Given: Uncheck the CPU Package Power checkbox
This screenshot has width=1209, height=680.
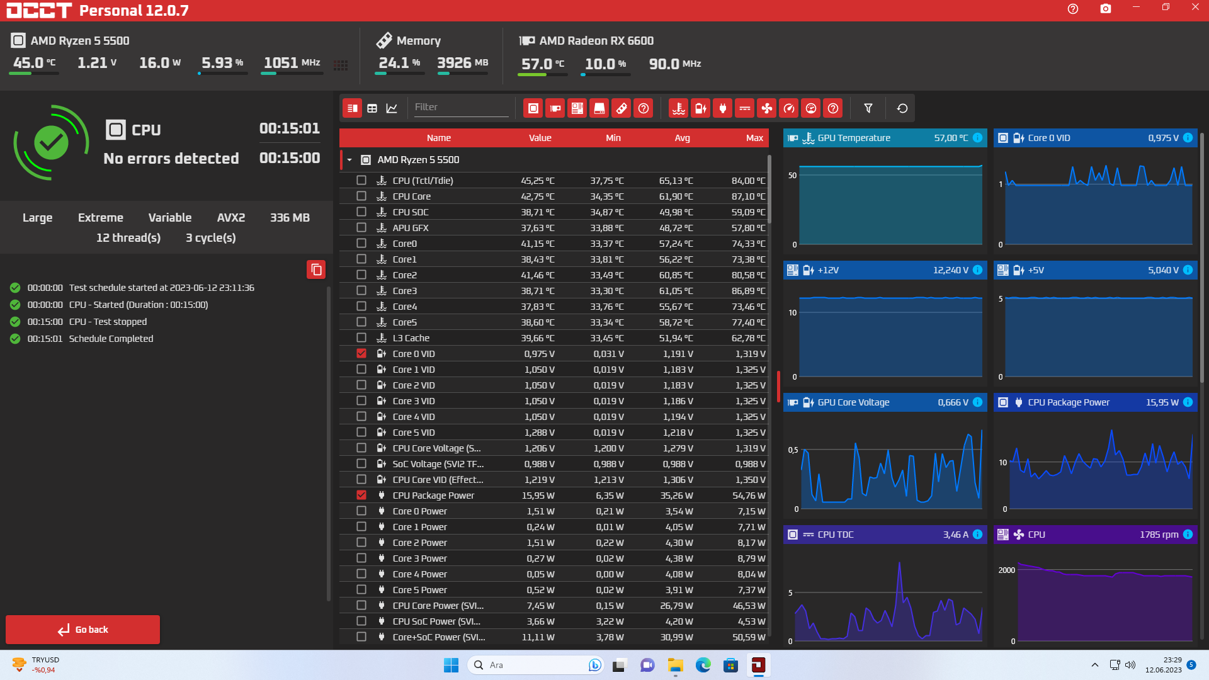Looking at the screenshot, I should click(361, 496).
